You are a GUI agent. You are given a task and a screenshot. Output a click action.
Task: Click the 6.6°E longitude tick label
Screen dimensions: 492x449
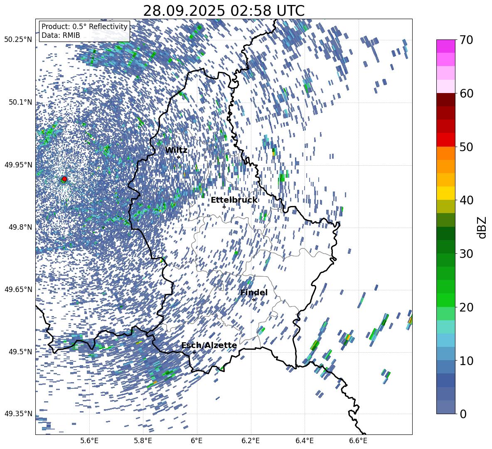358,441
